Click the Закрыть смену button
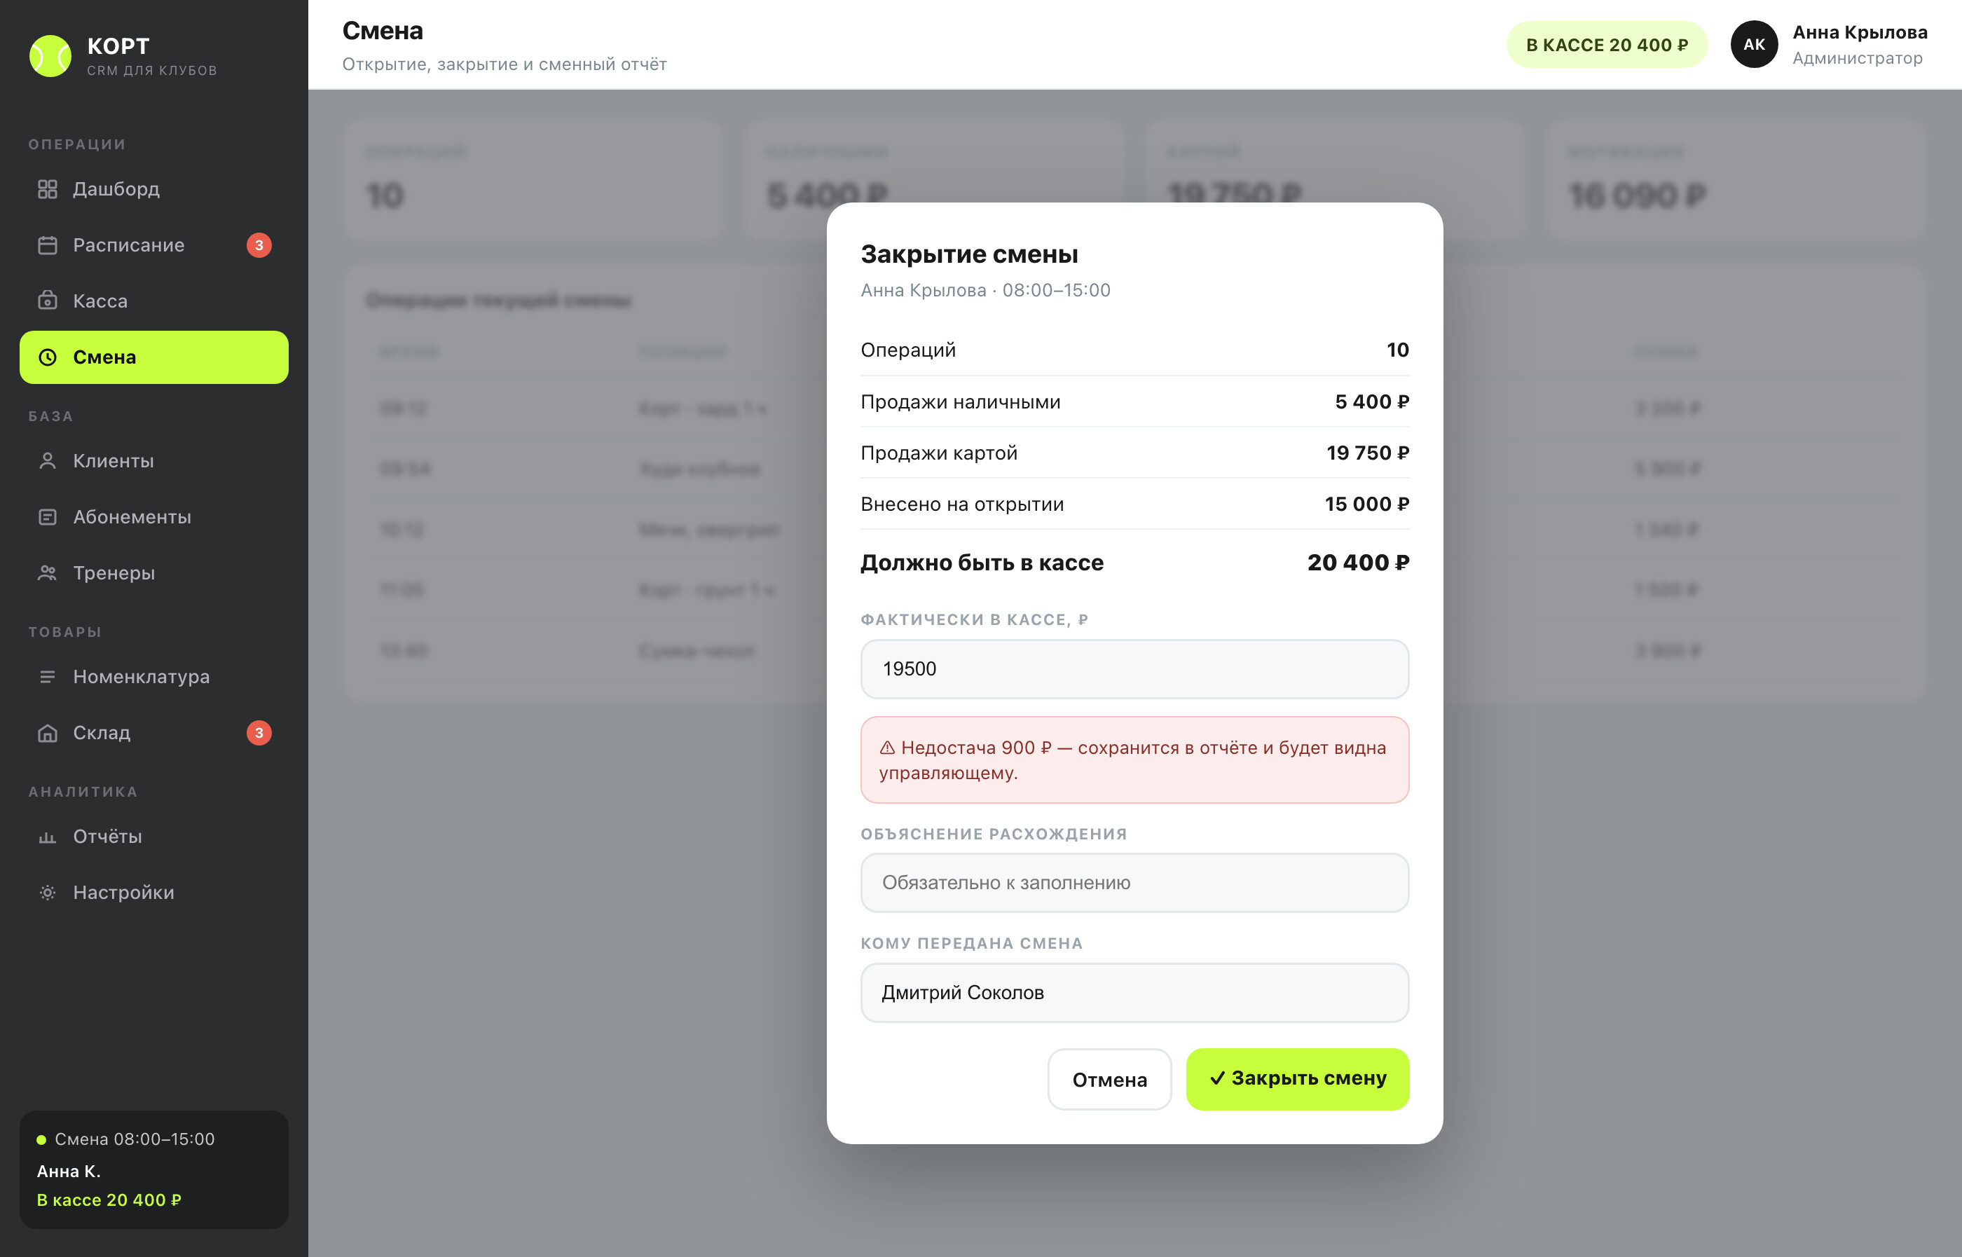 click(1298, 1079)
